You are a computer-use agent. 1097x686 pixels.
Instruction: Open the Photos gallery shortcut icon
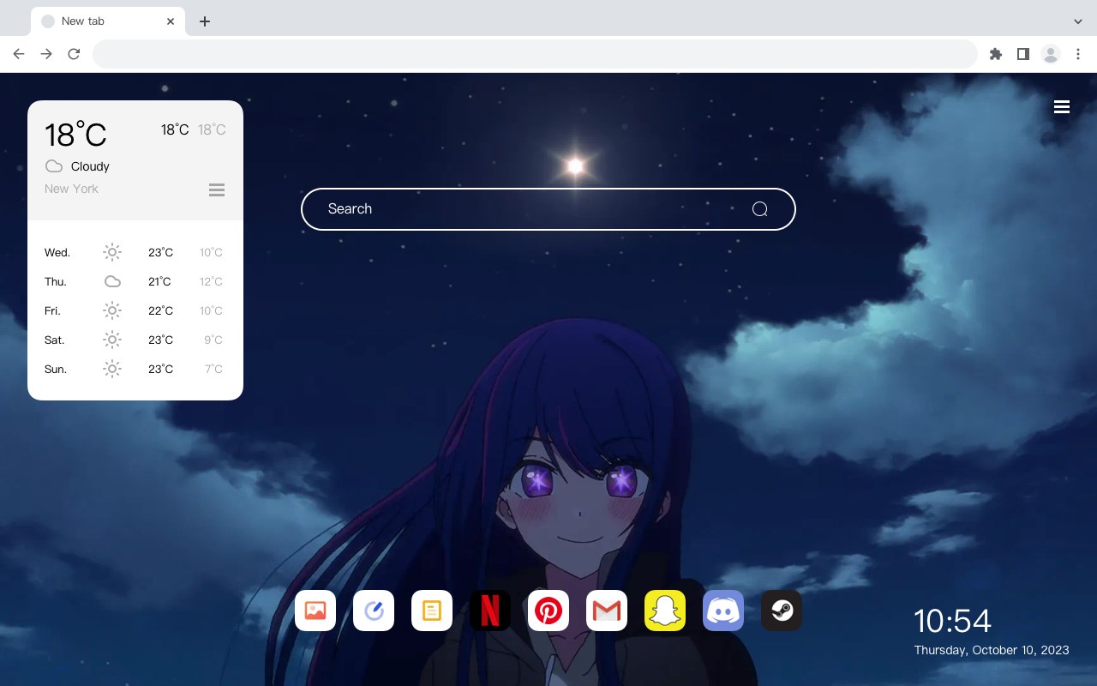pos(315,611)
